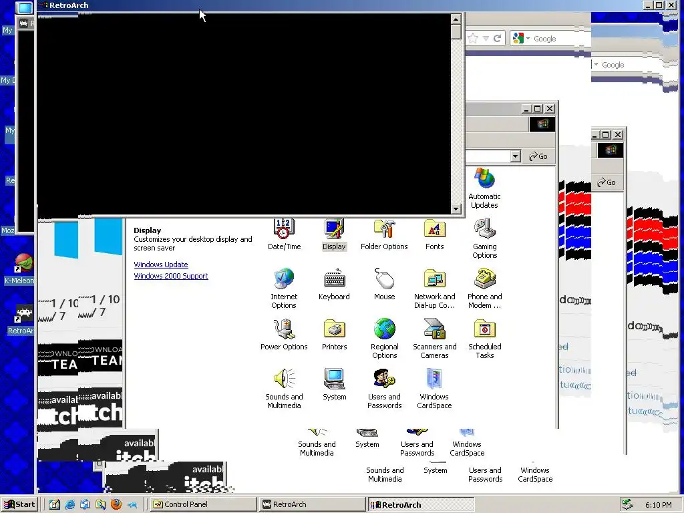Open Automatic Updates icon
The width and height of the screenshot is (684, 513).
coord(485,188)
